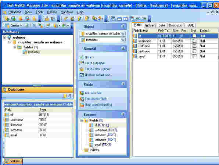The width and height of the screenshot is (219, 165).
Task: Click the Drop selected field(s) icon
Action: [x=82, y=105]
